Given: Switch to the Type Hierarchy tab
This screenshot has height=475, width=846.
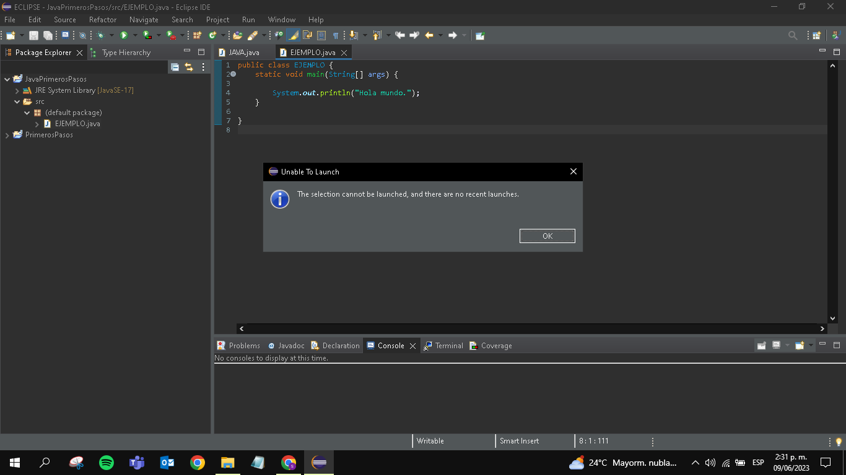Looking at the screenshot, I should pos(126,53).
